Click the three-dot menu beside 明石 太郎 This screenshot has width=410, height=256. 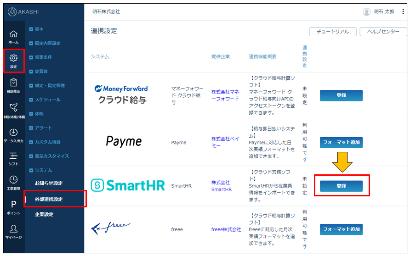[403, 11]
